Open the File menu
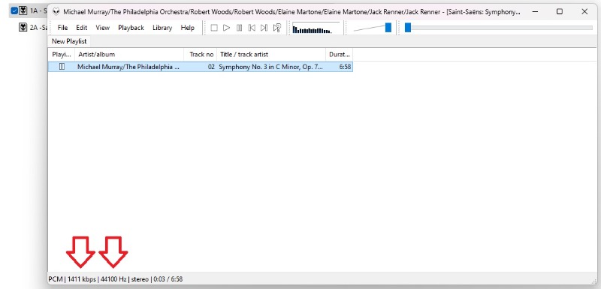Viewport: 601px width, 289px height. [x=62, y=28]
